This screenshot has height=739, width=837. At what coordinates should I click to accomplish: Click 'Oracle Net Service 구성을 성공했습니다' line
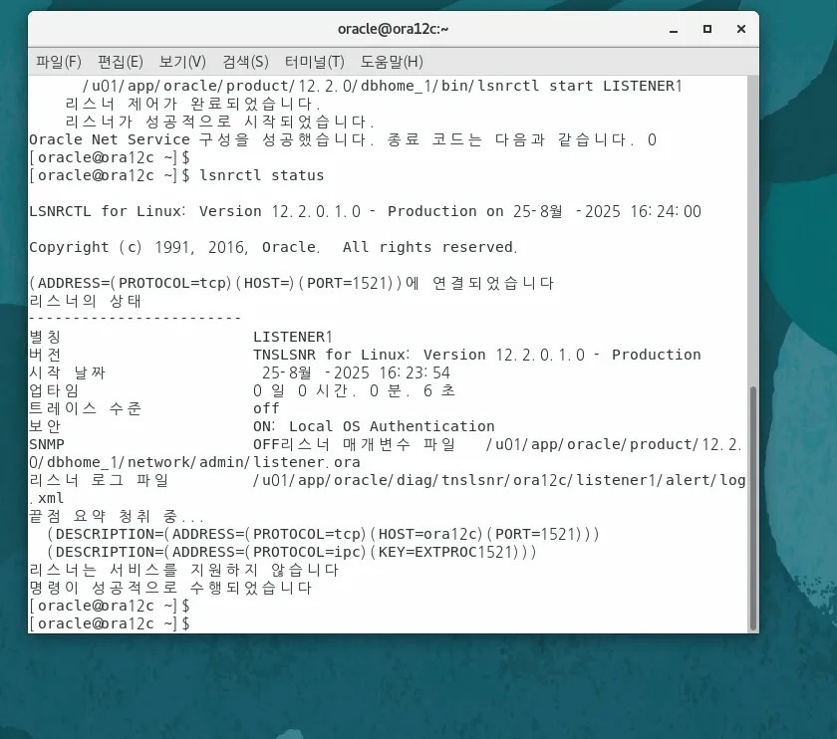[x=343, y=139]
